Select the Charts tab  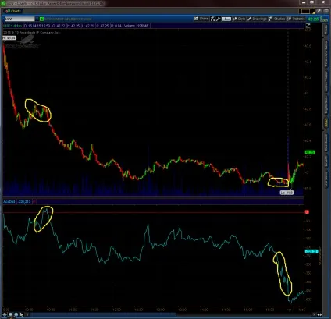coord(13,11)
